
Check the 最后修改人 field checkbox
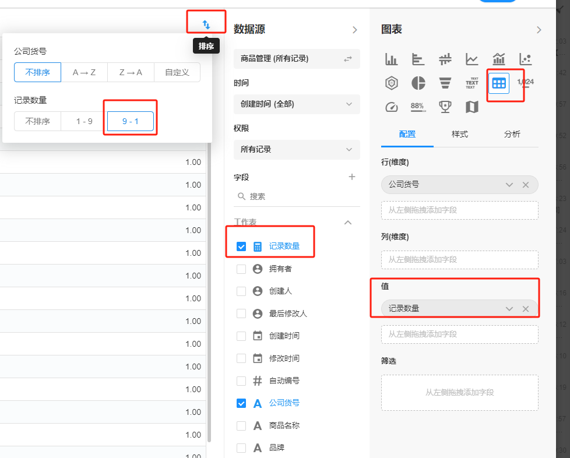coord(241,313)
